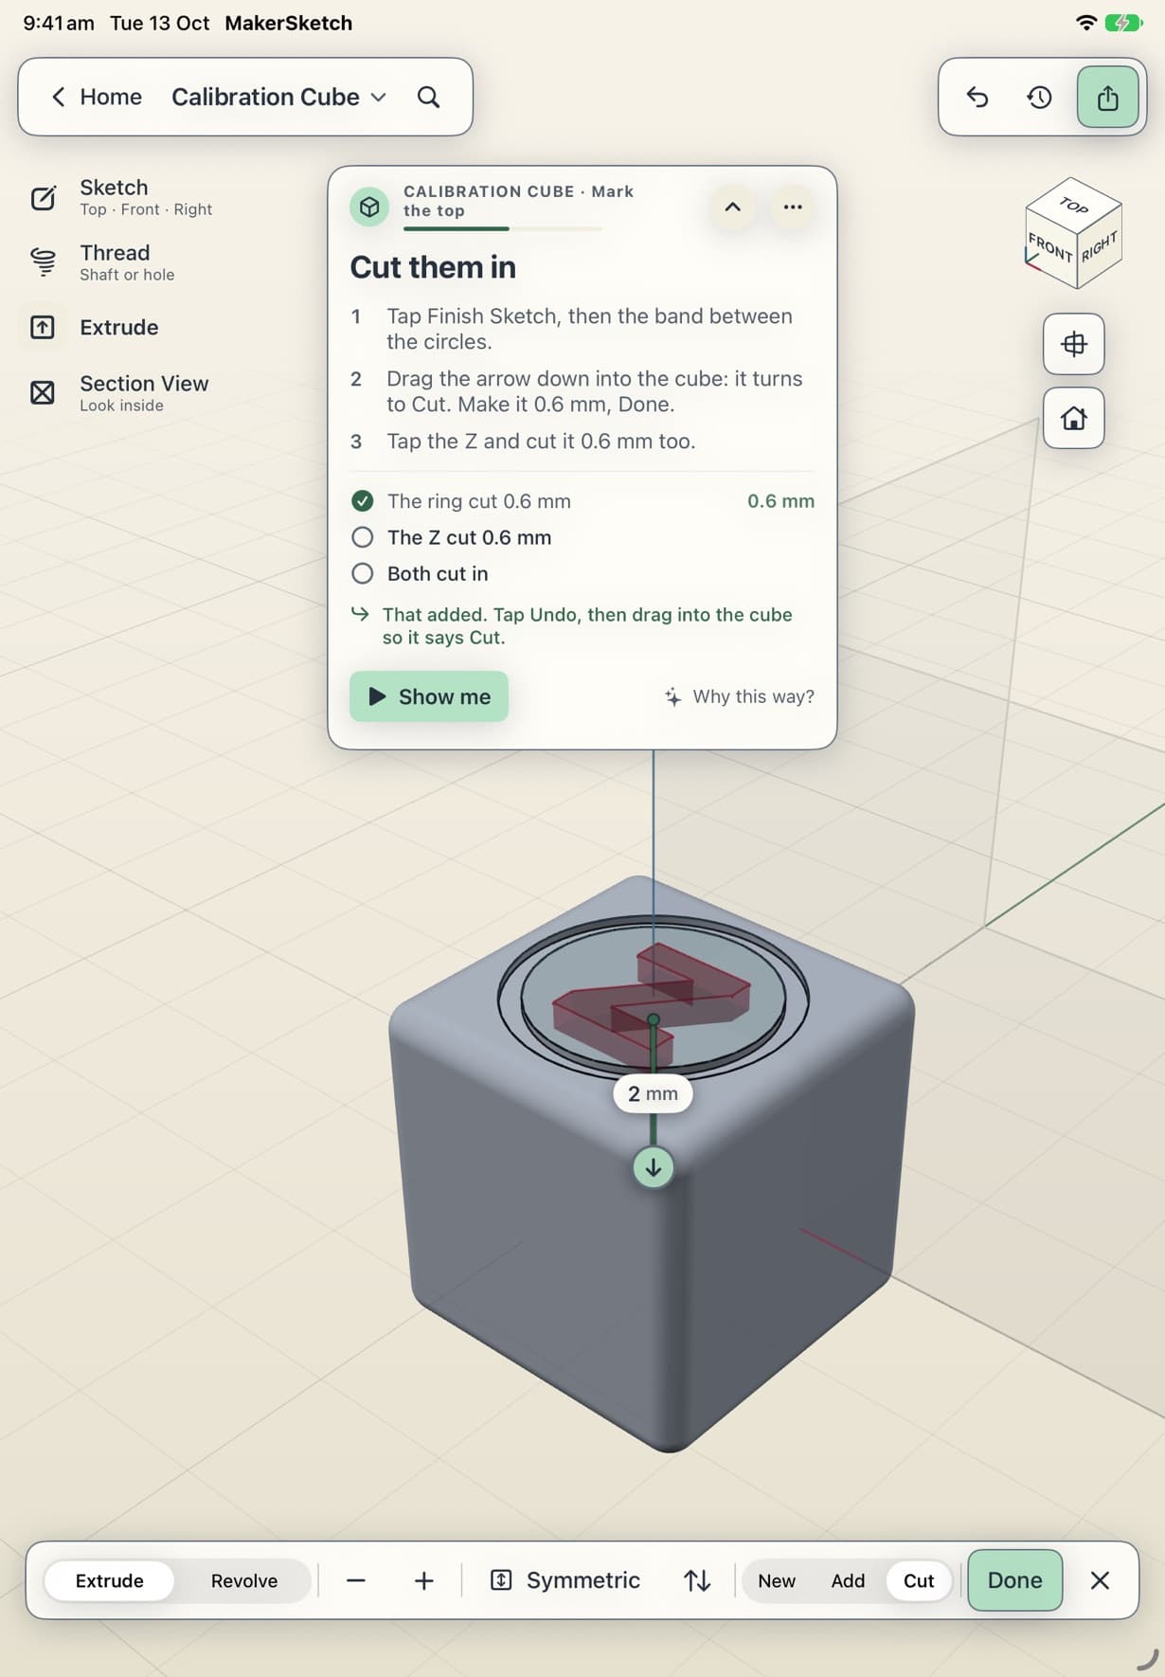
Task: Flip extrude direction arrows icon
Action: [x=697, y=1580]
